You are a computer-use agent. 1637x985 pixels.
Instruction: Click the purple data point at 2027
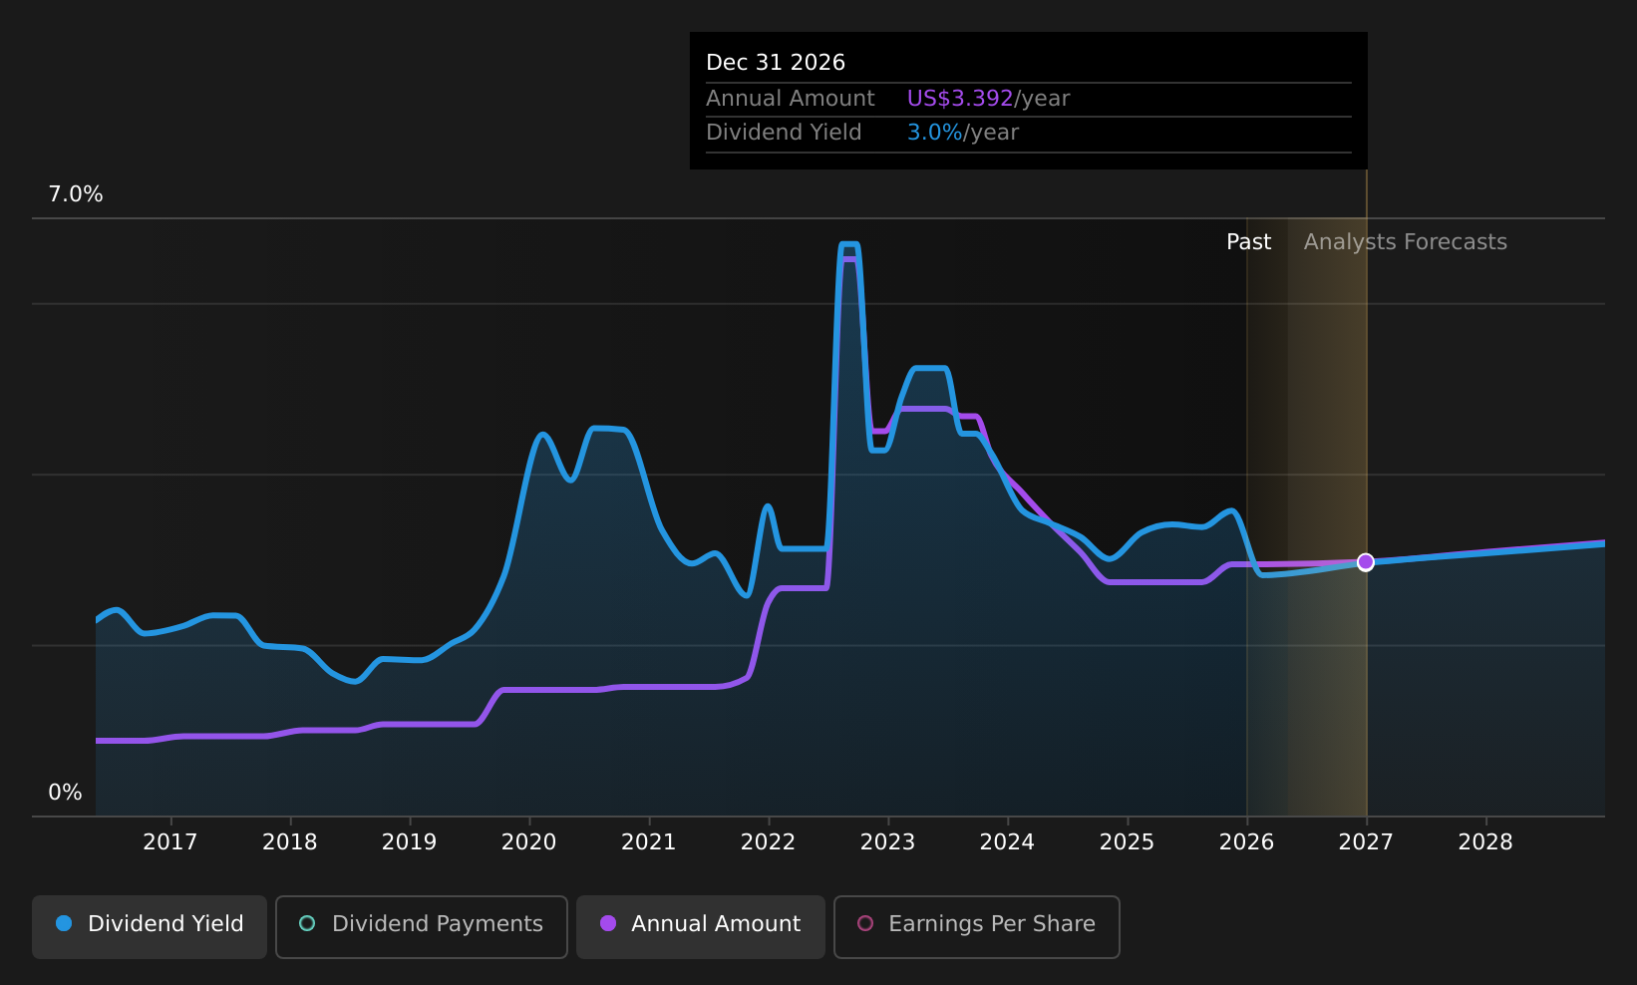[1366, 562]
